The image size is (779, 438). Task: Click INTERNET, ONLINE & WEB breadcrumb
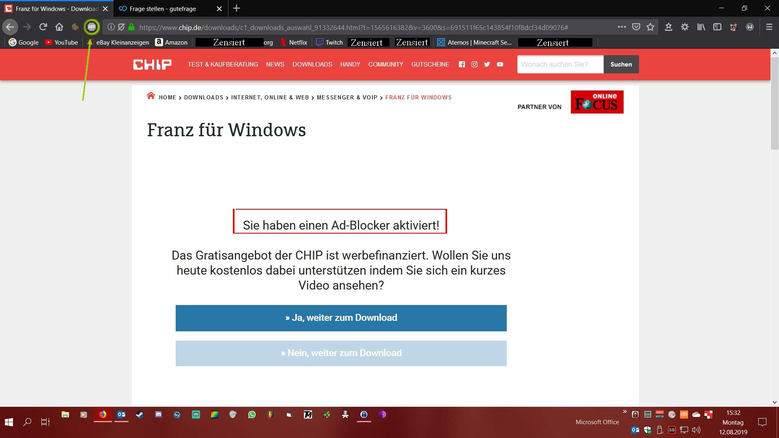270,97
